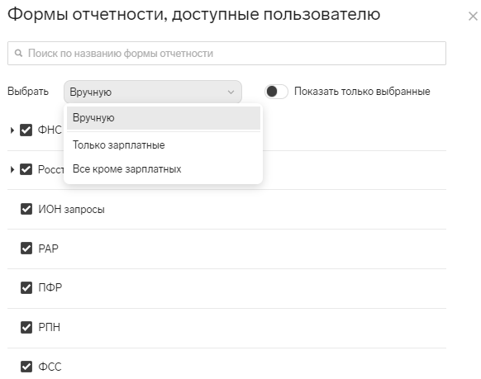The width and height of the screenshot is (481, 379).
Task: Focus the report form name search field
Action: point(226,54)
